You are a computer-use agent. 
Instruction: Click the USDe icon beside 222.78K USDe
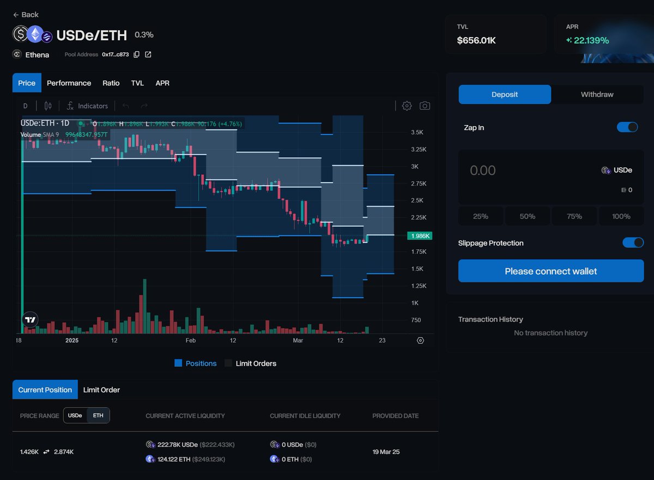click(150, 445)
